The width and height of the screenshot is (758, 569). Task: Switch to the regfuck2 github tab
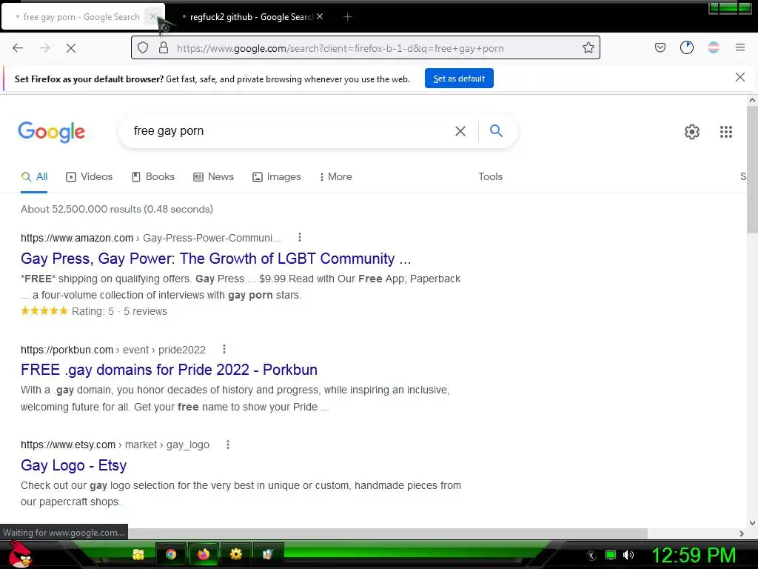click(x=249, y=17)
